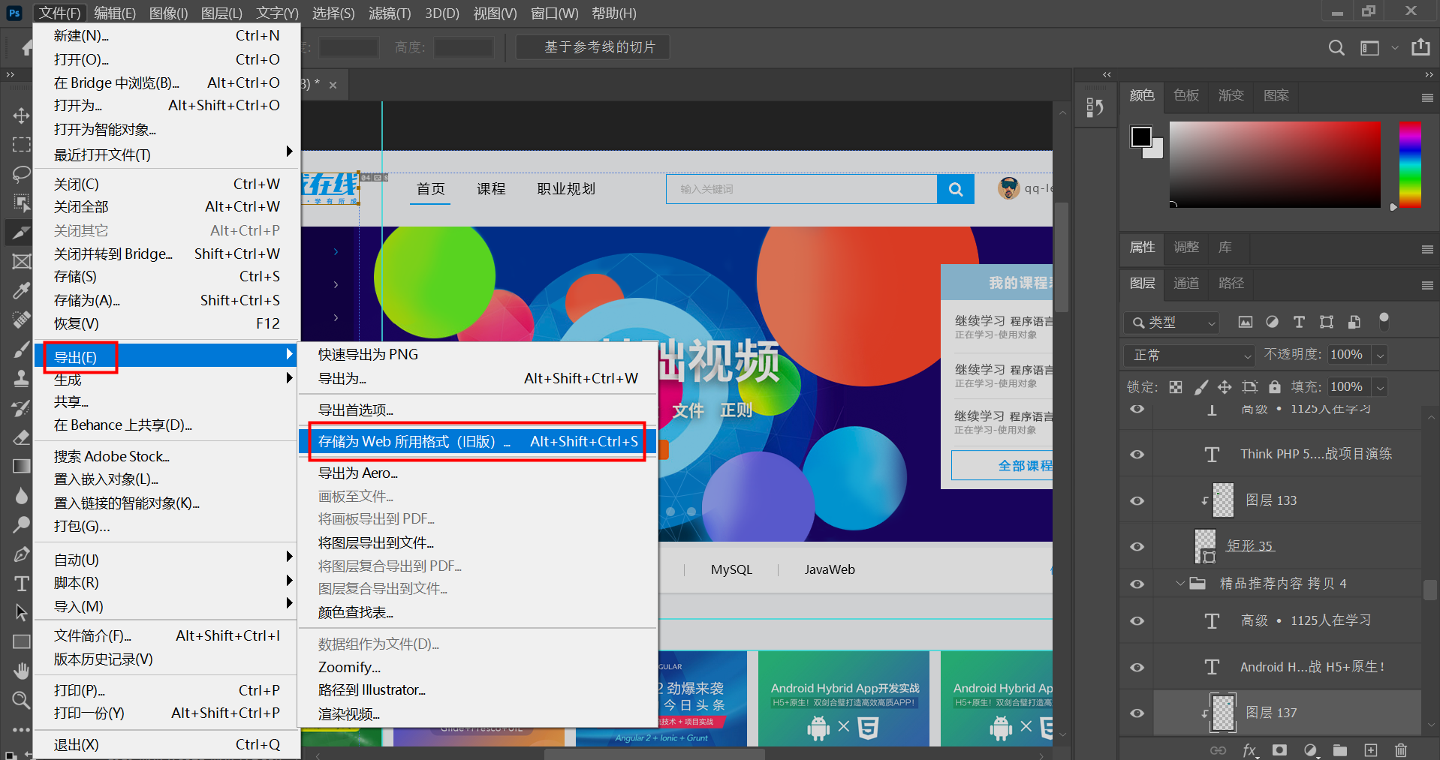Switch to the 调整 tab

coord(1186,247)
